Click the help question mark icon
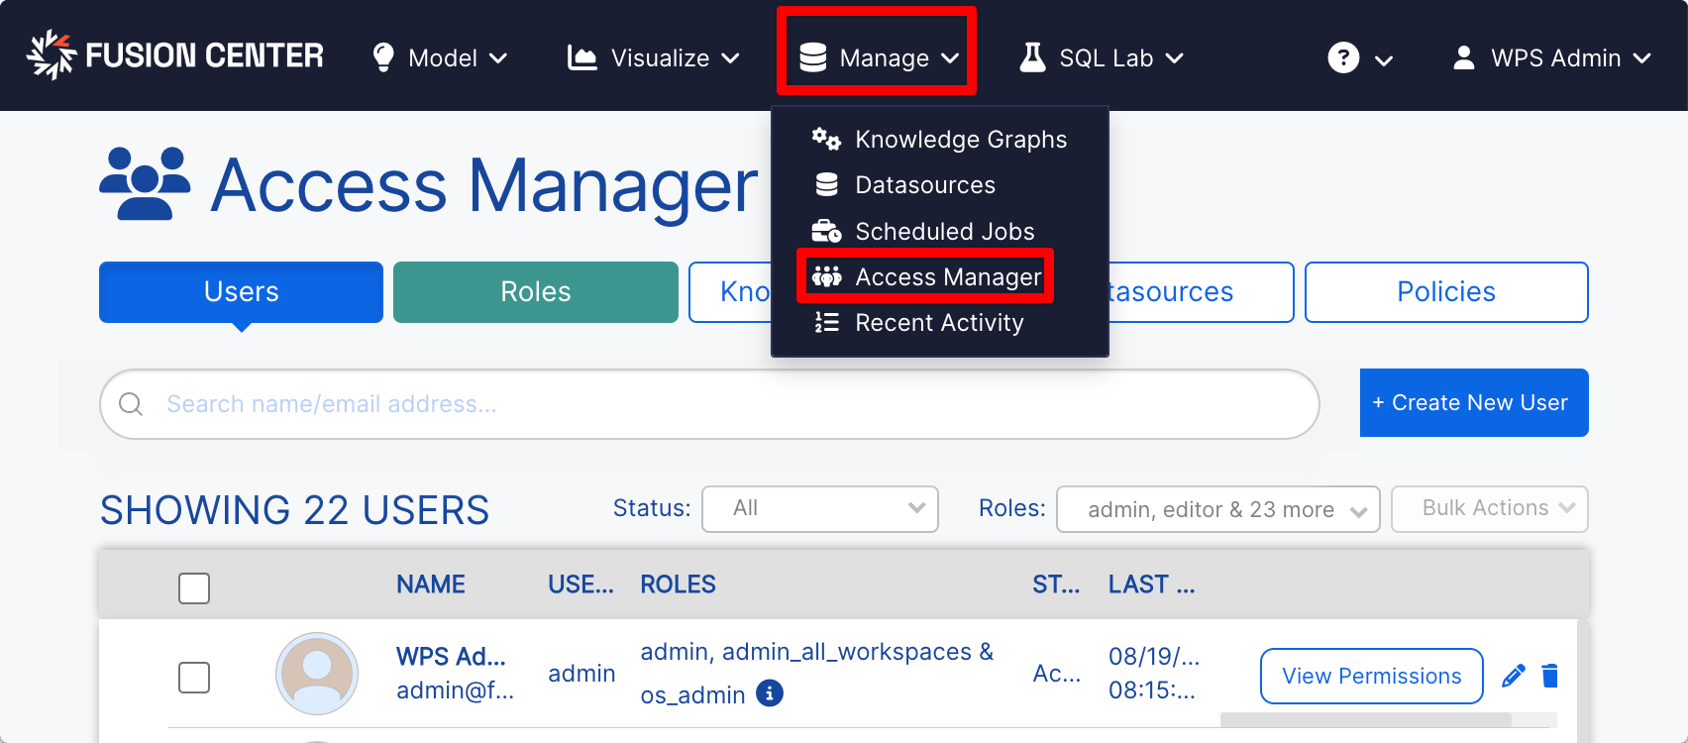This screenshot has height=743, width=1688. coord(1342,57)
